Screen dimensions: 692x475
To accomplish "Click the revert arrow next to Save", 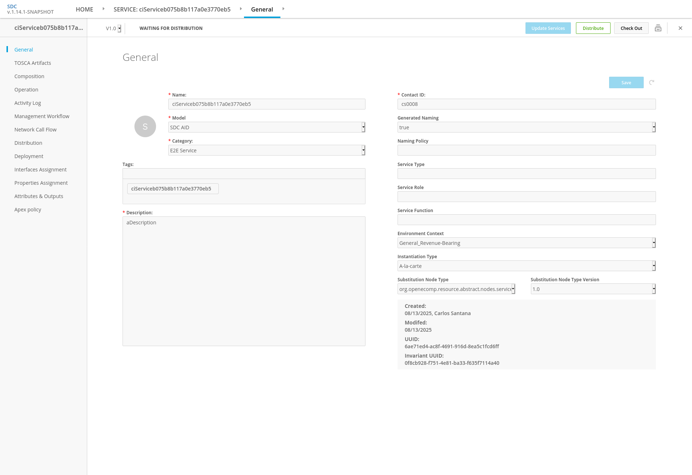I will pos(652,82).
